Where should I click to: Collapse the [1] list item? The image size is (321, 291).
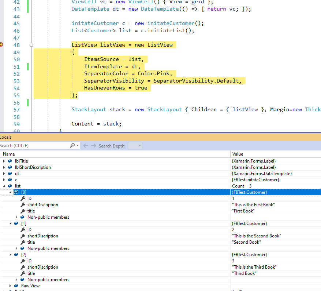click(10, 223)
